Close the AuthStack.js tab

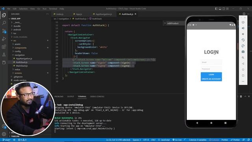point(135,14)
